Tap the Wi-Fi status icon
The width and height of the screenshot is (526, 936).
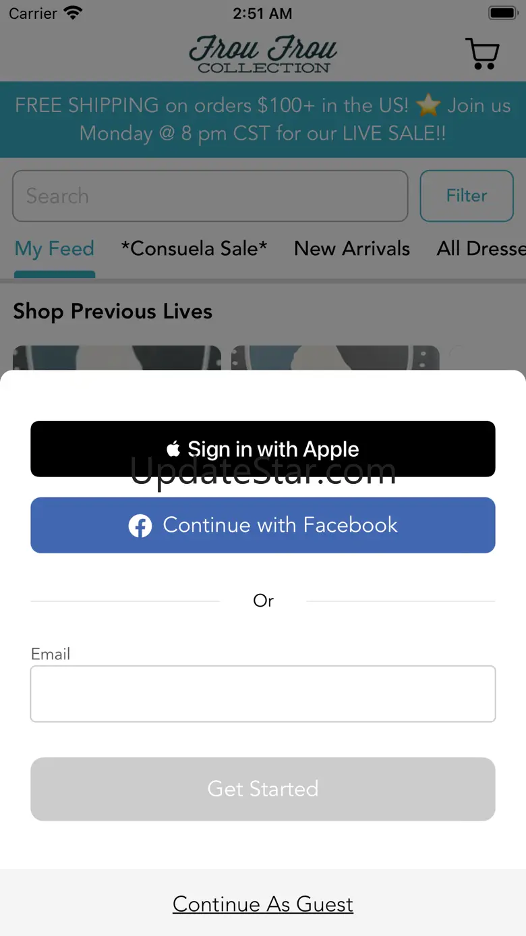72,13
